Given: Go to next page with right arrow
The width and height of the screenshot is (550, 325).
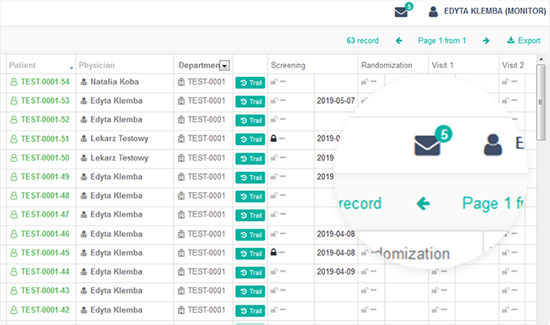Looking at the screenshot, I should coord(486,41).
